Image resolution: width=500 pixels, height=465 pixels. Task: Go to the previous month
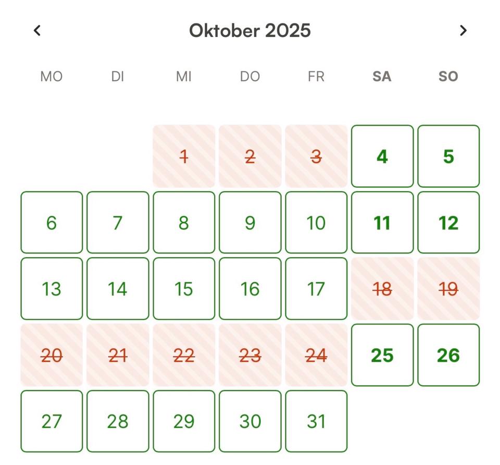(x=37, y=31)
